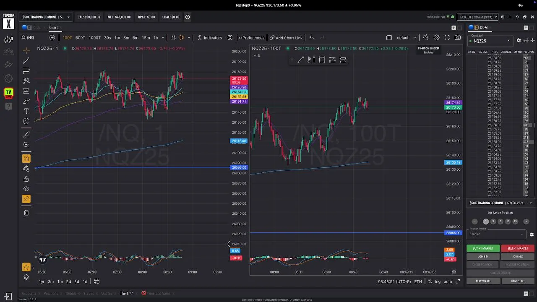Screen dimensions: 537x302
Task: Select the 5d date range
Action: pyautogui.click(x=68, y=282)
